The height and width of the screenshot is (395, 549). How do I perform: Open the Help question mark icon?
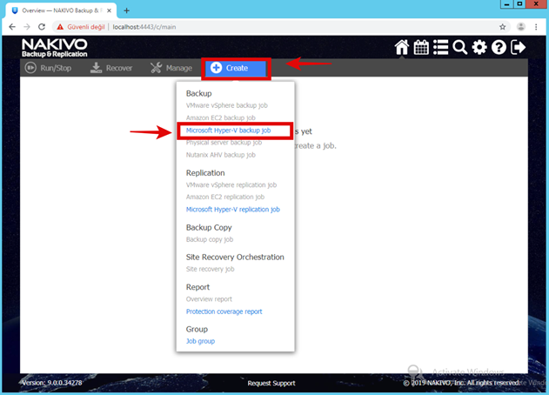tap(499, 47)
